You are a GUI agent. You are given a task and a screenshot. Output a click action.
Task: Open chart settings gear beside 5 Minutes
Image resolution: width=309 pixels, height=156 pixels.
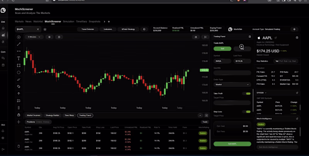pos(49,37)
